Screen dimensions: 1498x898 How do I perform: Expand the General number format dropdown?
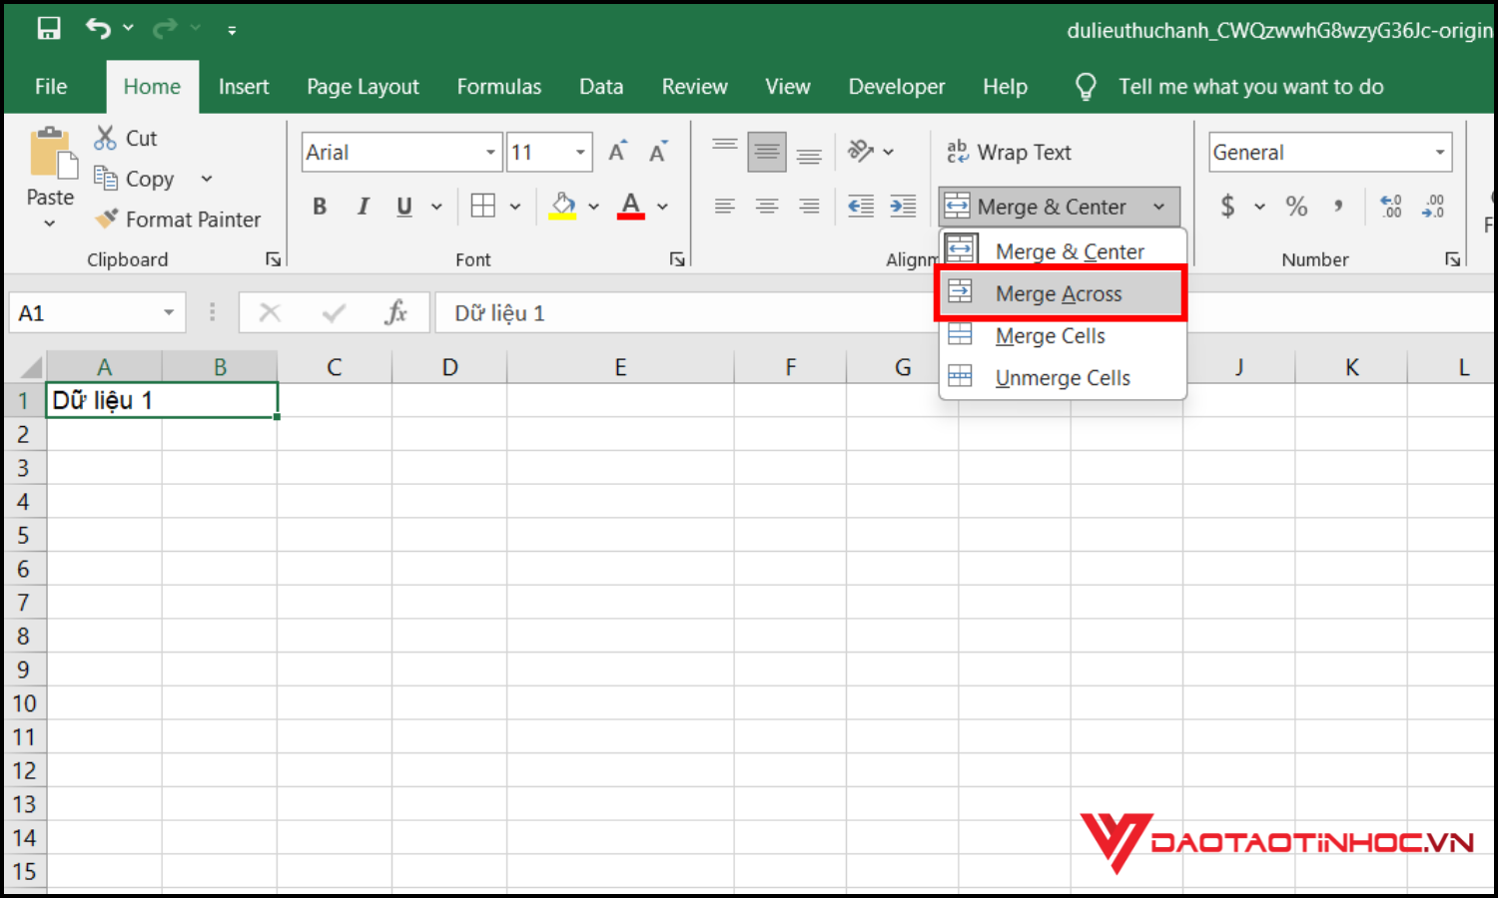1439,153
